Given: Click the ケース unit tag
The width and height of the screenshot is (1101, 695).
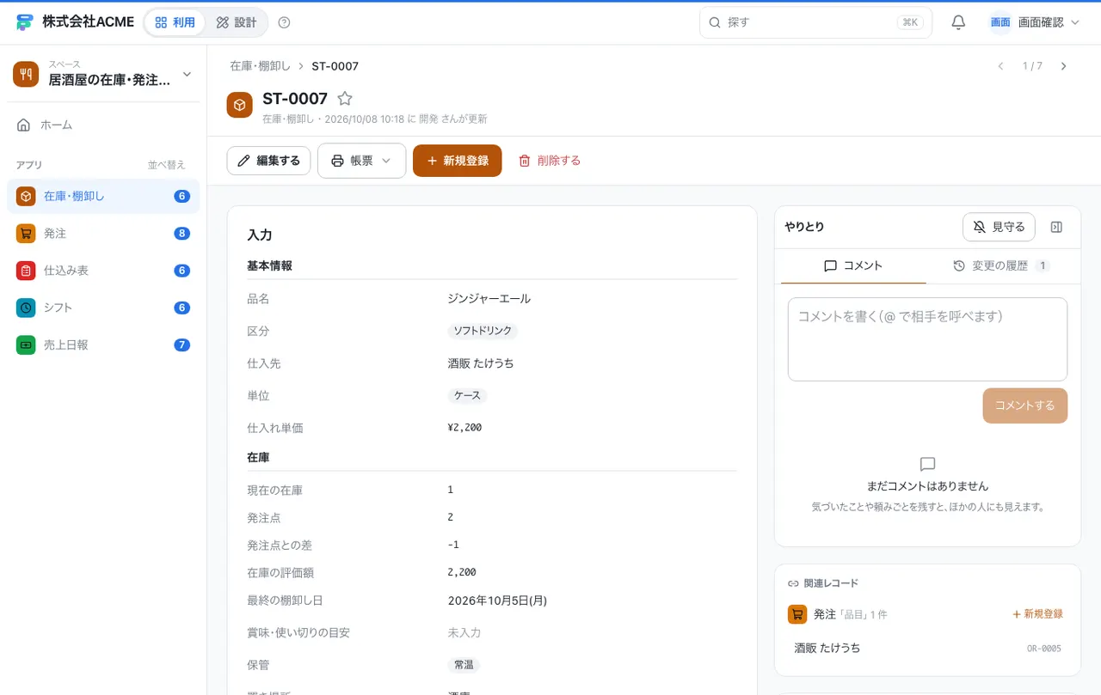Looking at the screenshot, I should (x=467, y=396).
